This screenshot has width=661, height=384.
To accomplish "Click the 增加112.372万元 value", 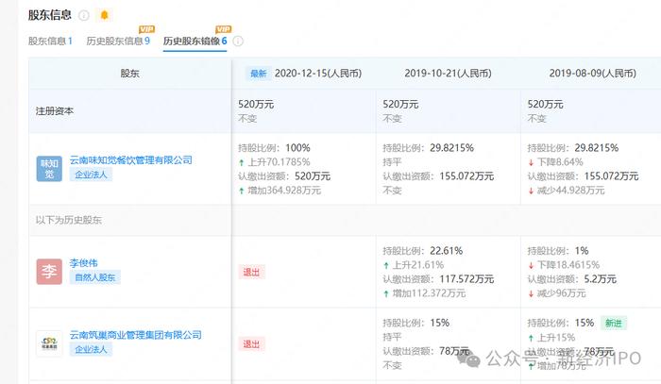I will 425,293.
